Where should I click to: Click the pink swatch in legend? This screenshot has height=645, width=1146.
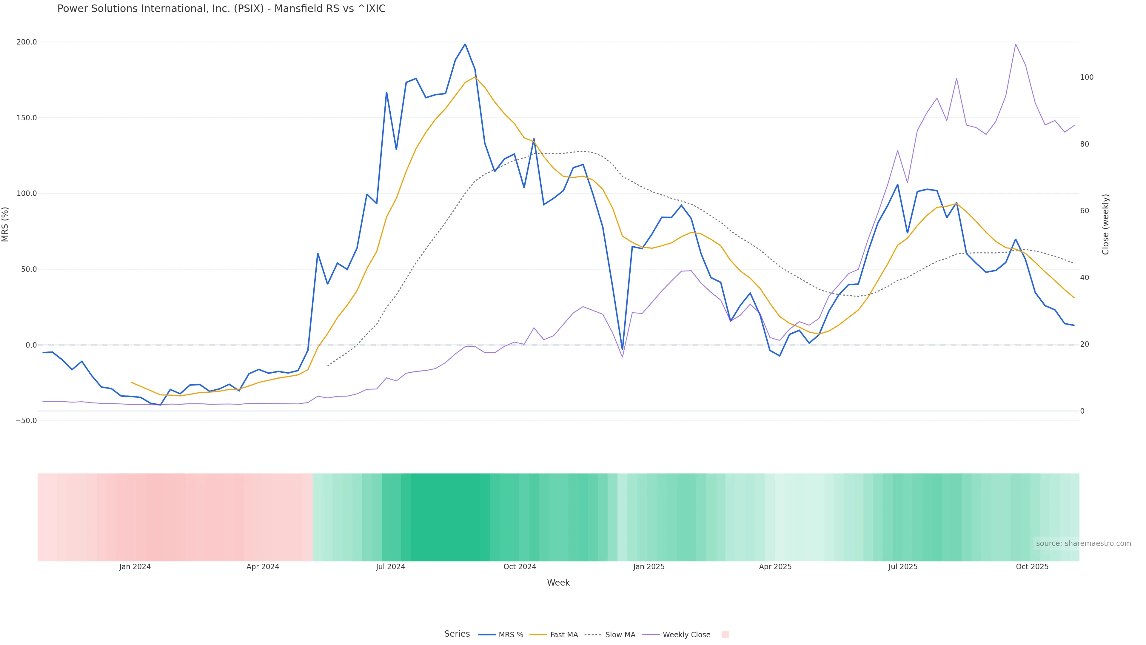[x=725, y=635]
